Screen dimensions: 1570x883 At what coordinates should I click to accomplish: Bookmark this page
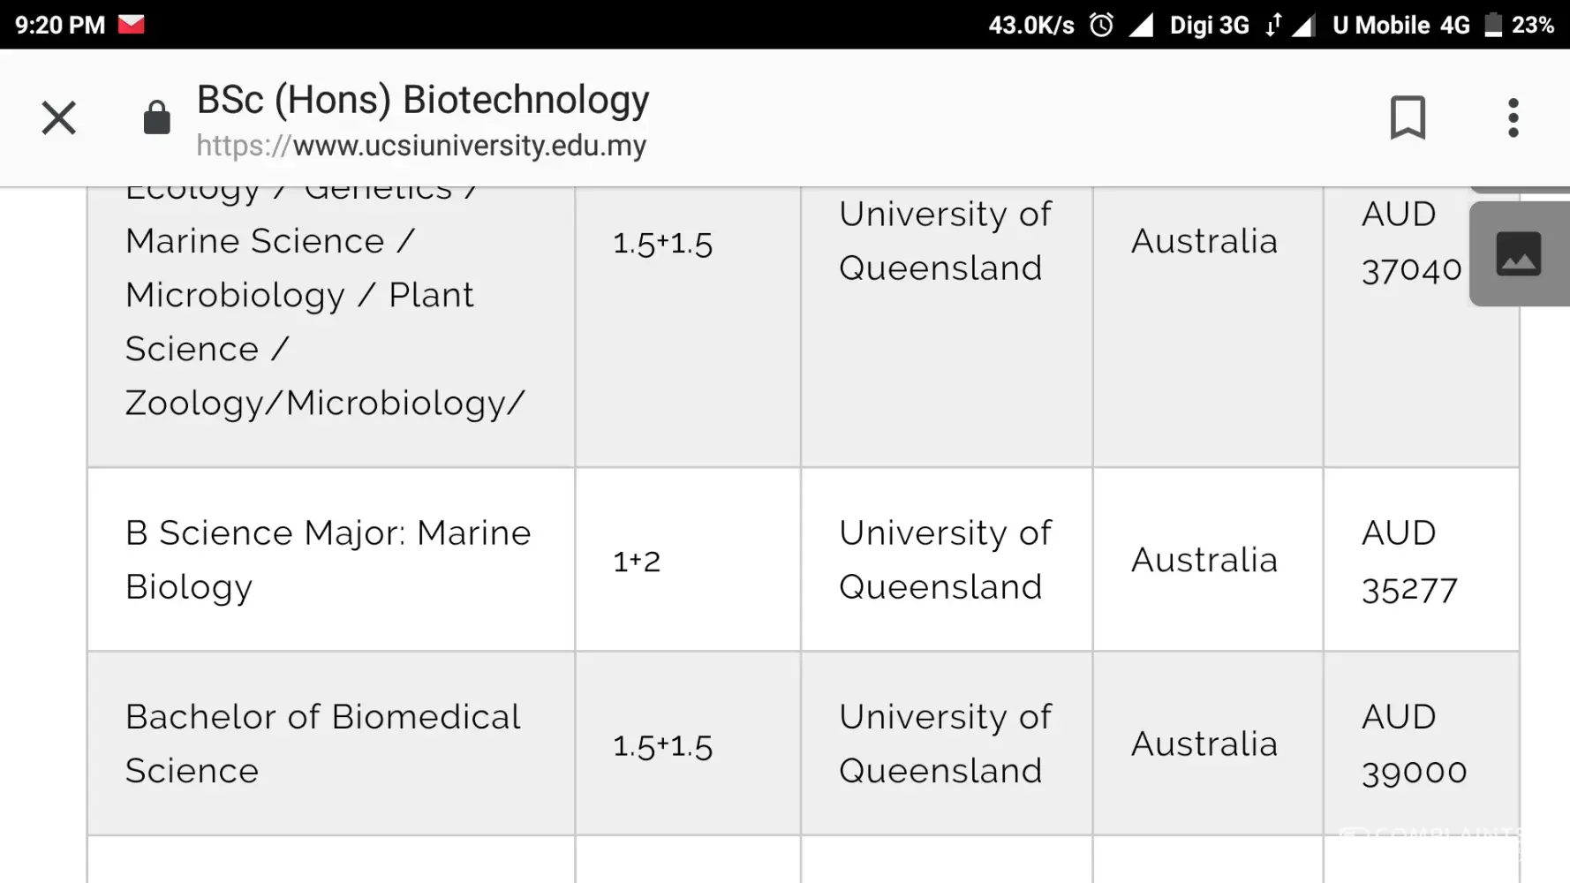coord(1408,117)
